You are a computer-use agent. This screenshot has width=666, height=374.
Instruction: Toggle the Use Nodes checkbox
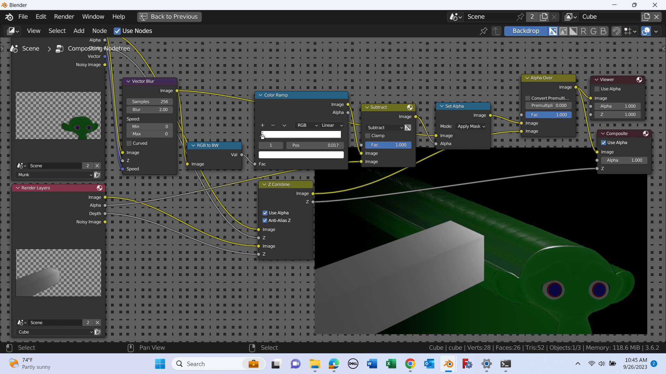click(x=117, y=31)
